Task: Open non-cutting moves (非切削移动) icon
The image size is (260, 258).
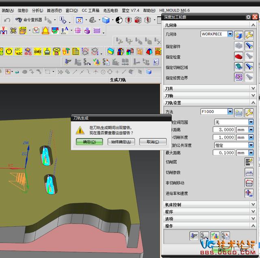Action: click(x=249, y=183)
